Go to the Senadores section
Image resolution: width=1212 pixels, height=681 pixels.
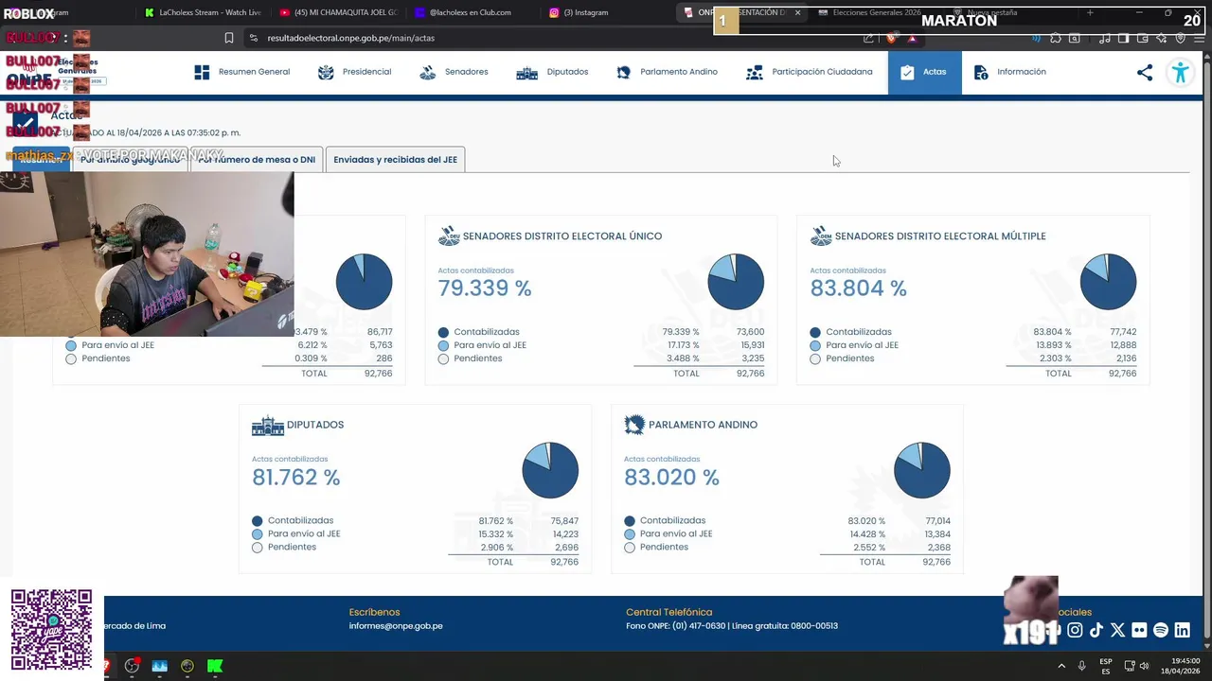coord(454,72)
